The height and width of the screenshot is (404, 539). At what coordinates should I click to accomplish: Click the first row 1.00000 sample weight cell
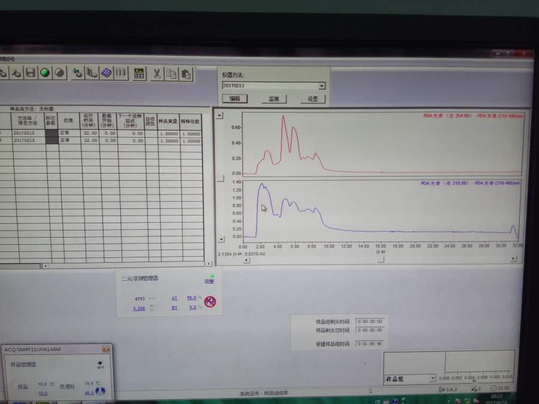[x=168, y=133]
